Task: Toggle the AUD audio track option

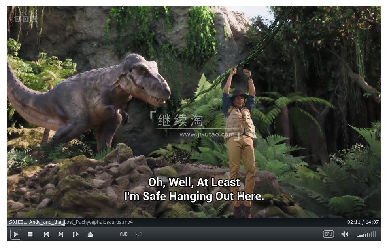Action: tap(123, 234)
